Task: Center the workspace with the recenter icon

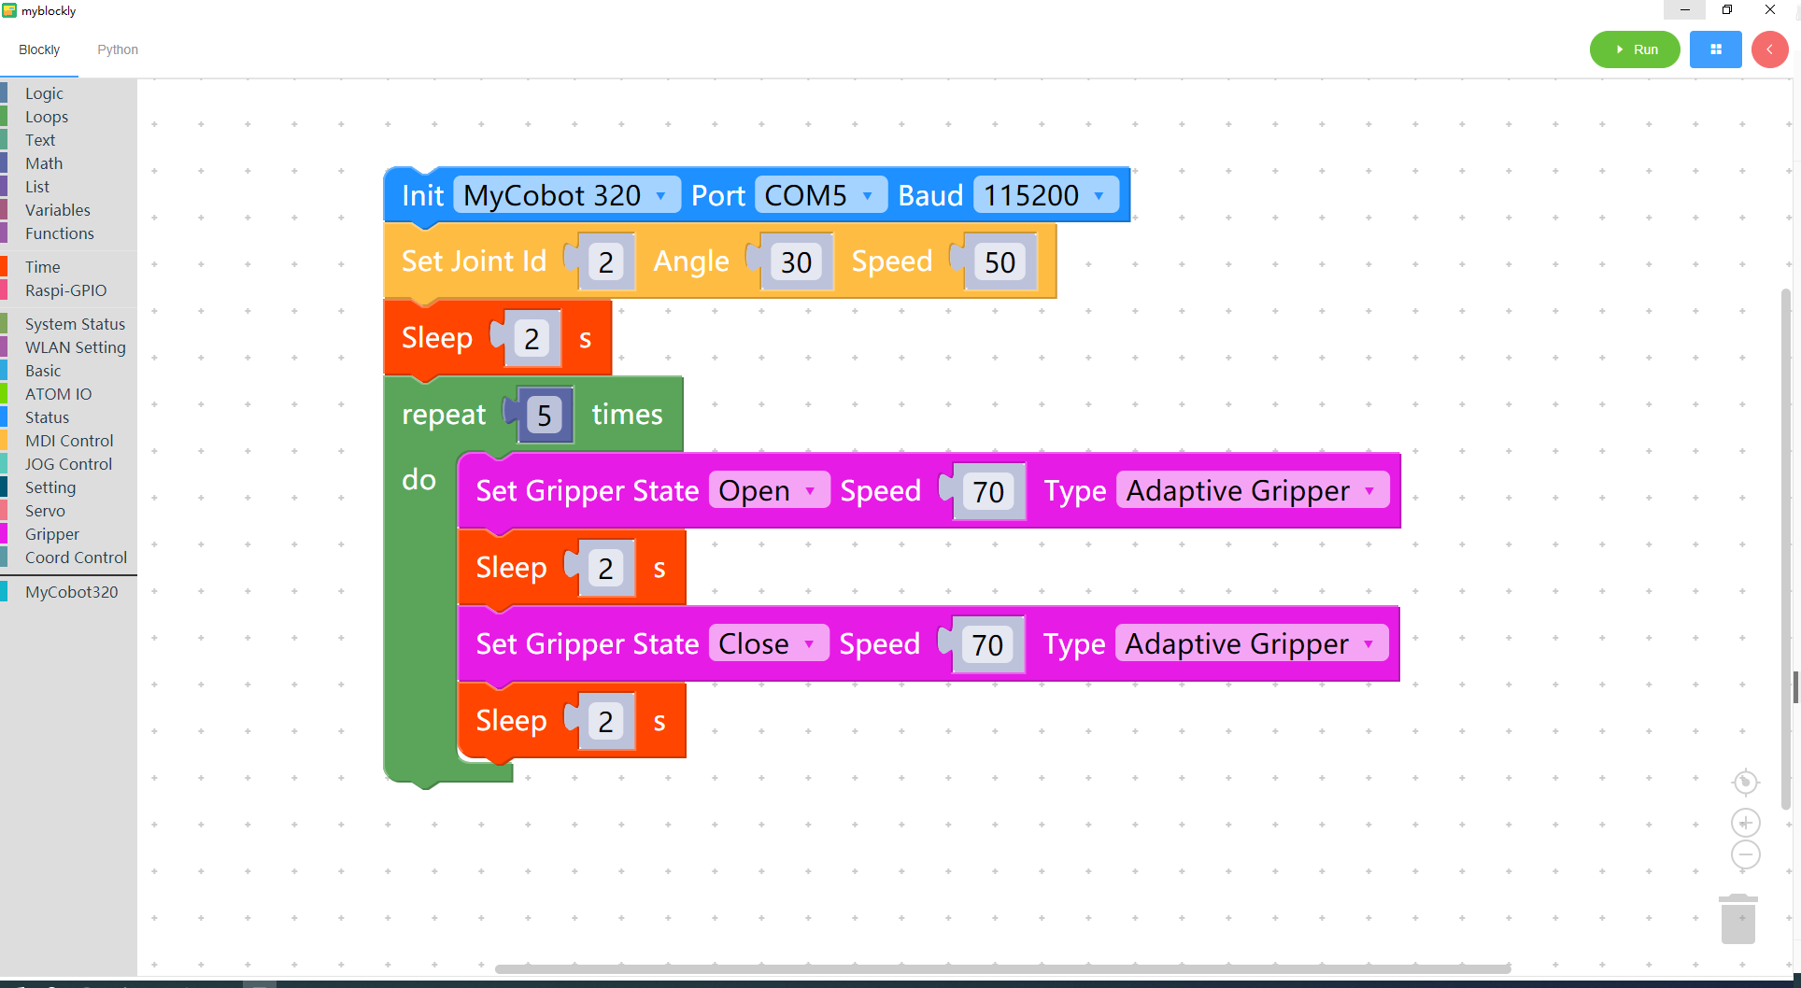Action: [1745, 782]
